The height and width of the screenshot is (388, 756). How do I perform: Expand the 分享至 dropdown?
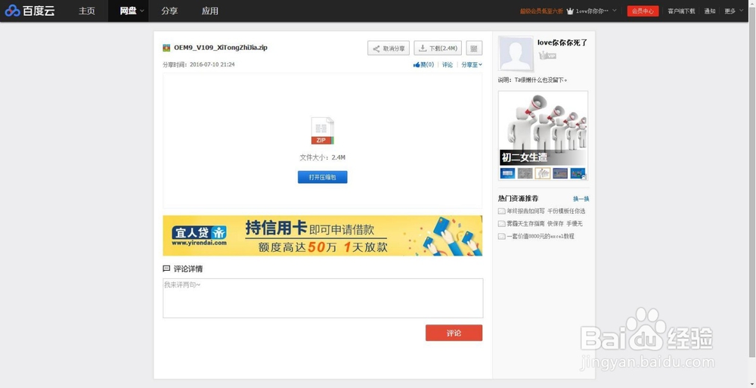pos(472,65)
